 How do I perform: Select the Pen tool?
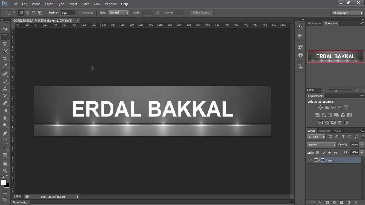point(5,133)
